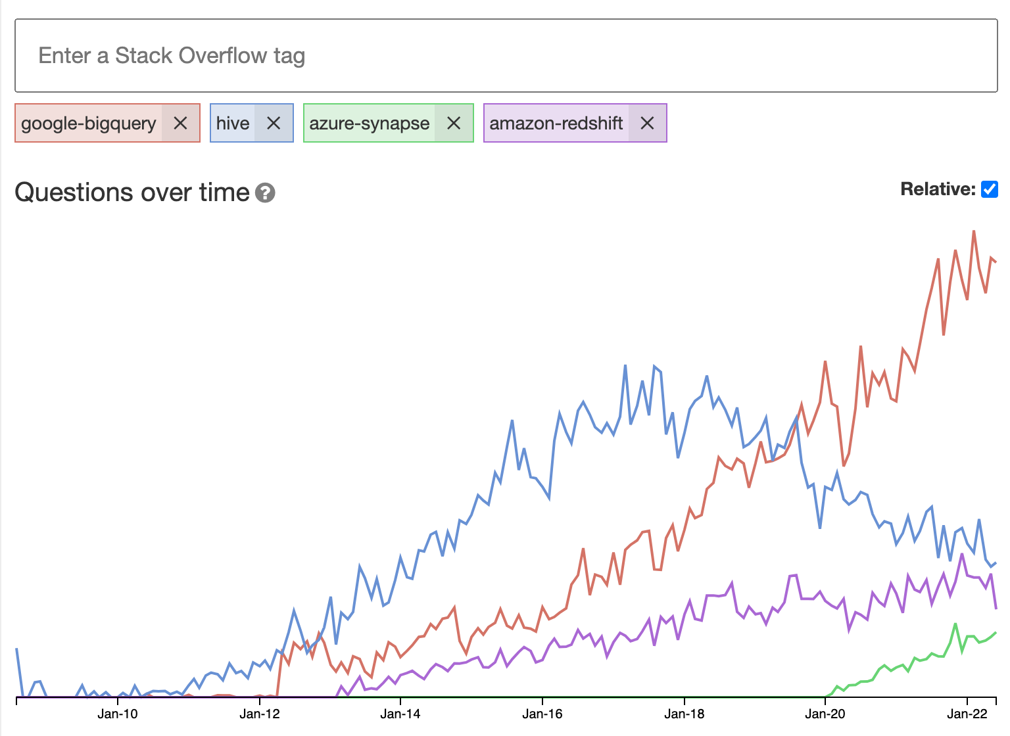Click the Jan-12 axis label
Screen dimensions: 1010x736
(260, 714)
